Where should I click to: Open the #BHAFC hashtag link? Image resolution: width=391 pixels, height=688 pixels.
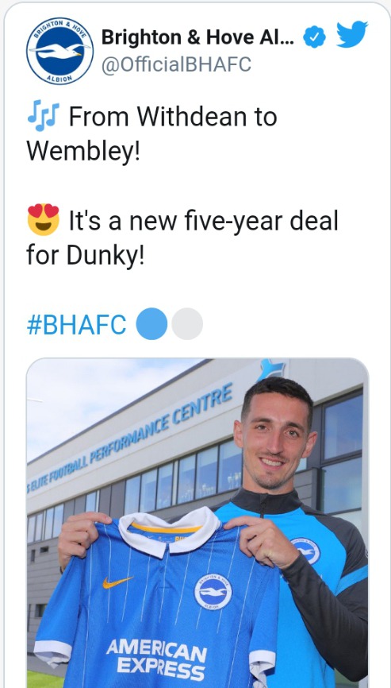[x=77, y=325]
